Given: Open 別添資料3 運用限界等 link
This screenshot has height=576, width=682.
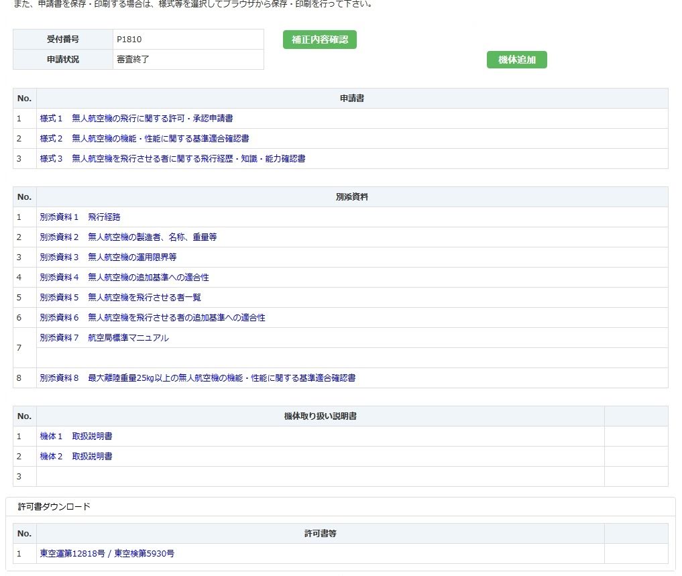Looking at the screenshot, I should click(108, 257).
